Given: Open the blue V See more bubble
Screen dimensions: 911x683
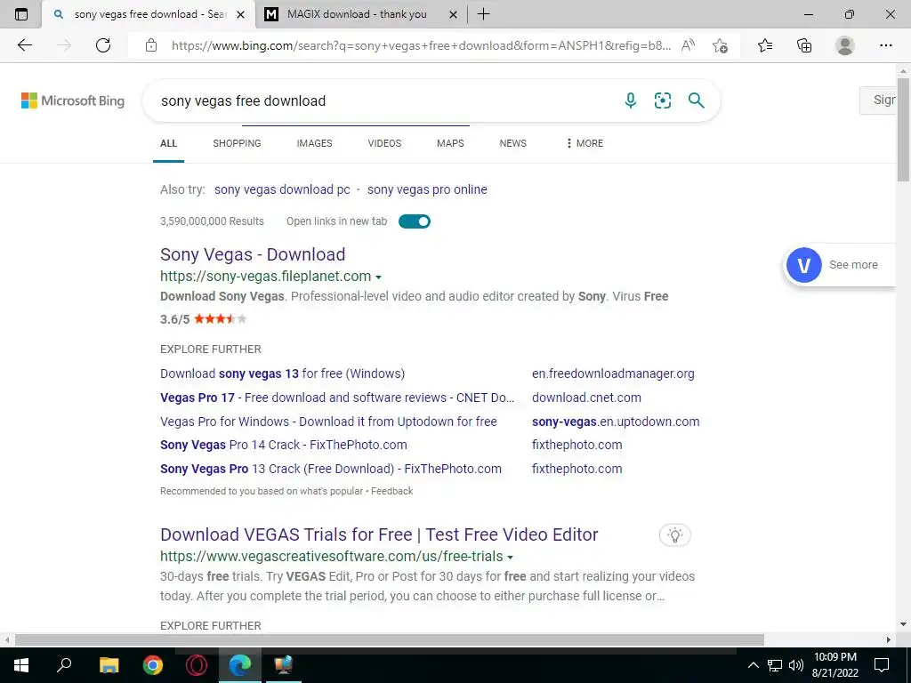Looking at the screenshot, I should [803, 265].
